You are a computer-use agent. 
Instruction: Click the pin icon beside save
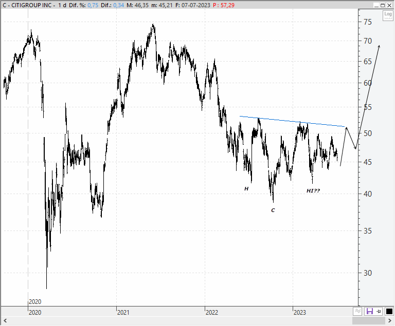379,312
